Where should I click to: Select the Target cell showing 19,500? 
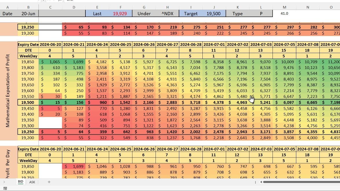coord(214,13)
